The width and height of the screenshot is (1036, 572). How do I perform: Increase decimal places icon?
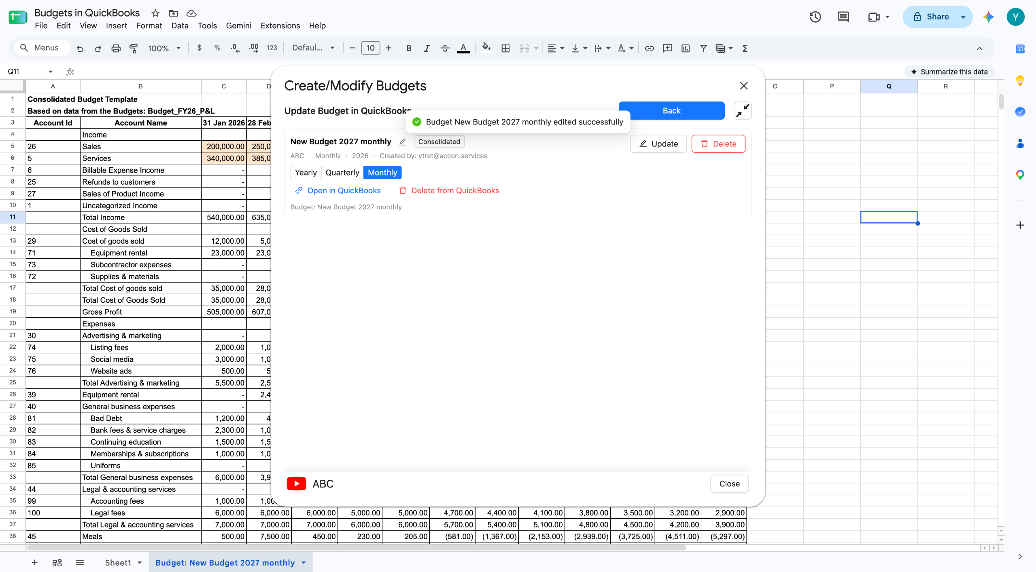254,48
